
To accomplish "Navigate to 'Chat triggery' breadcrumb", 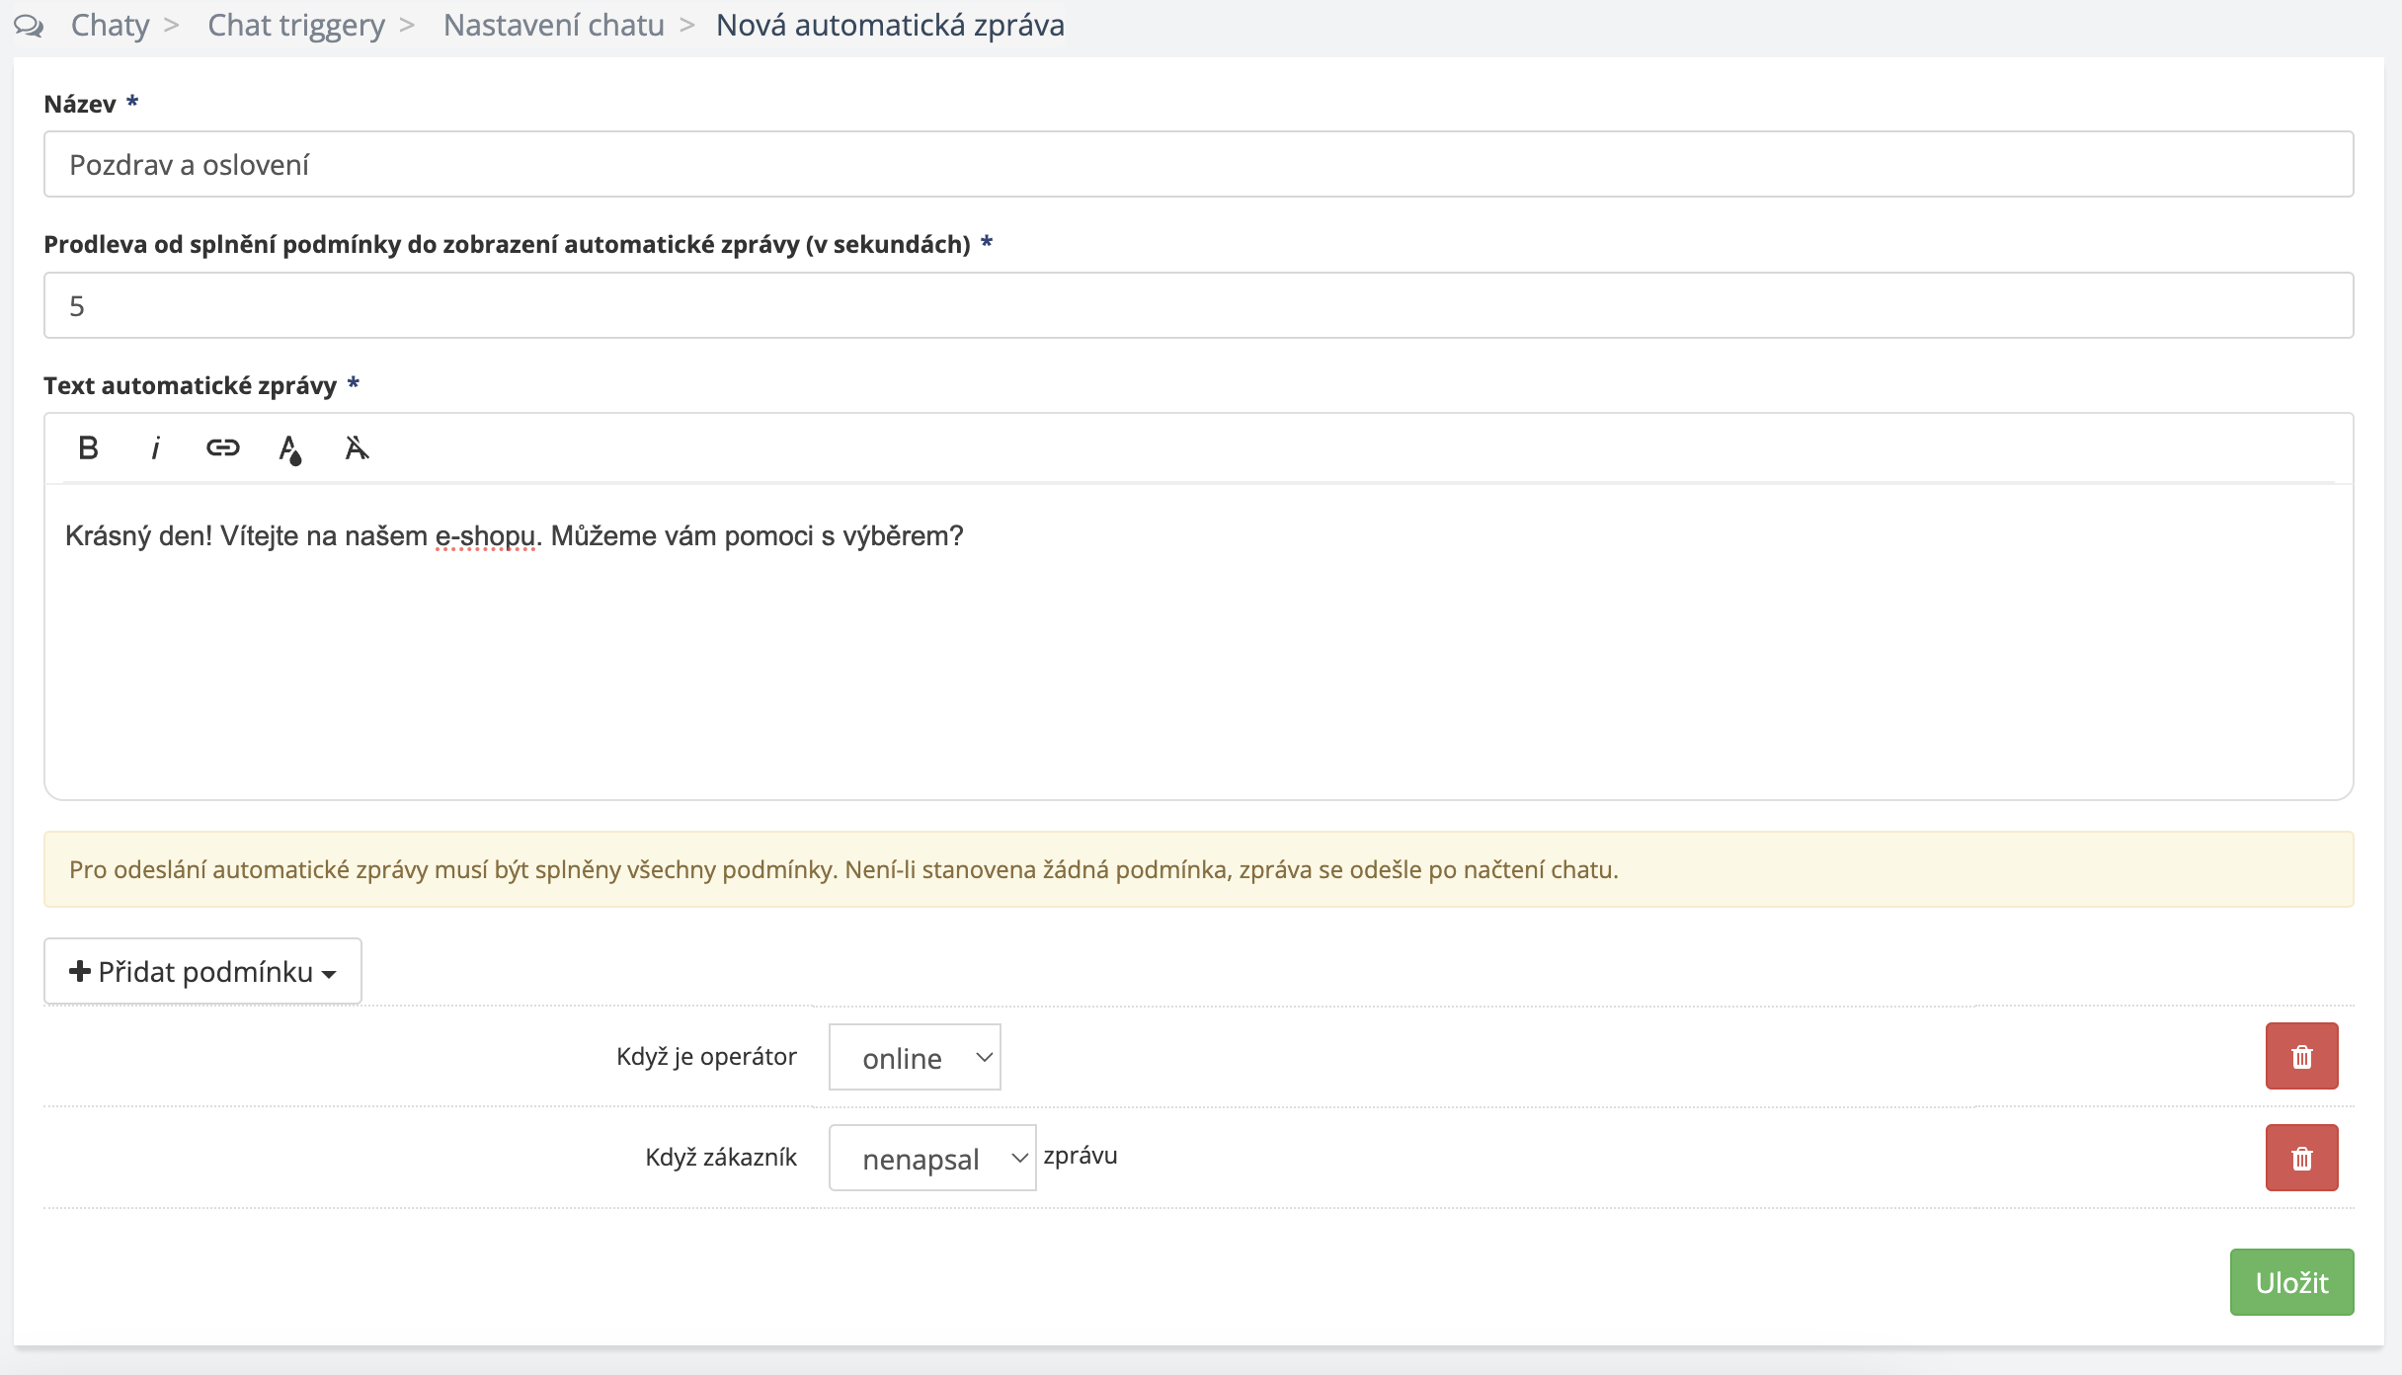I will click(295, 26).
